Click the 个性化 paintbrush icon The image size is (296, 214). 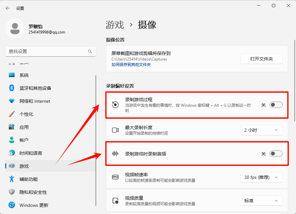12,114
